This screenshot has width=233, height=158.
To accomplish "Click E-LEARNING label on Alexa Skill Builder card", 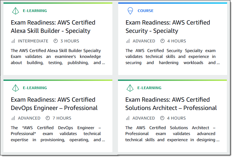I will click(x=35, y=11).
